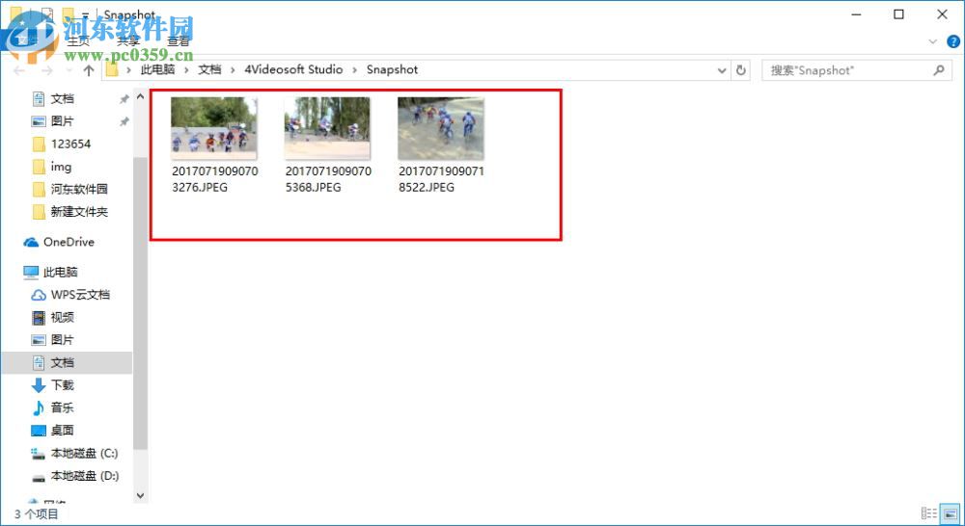The image size is (965, 526).
Task: Refresh the Snapshot folder view
Action: 741,70
